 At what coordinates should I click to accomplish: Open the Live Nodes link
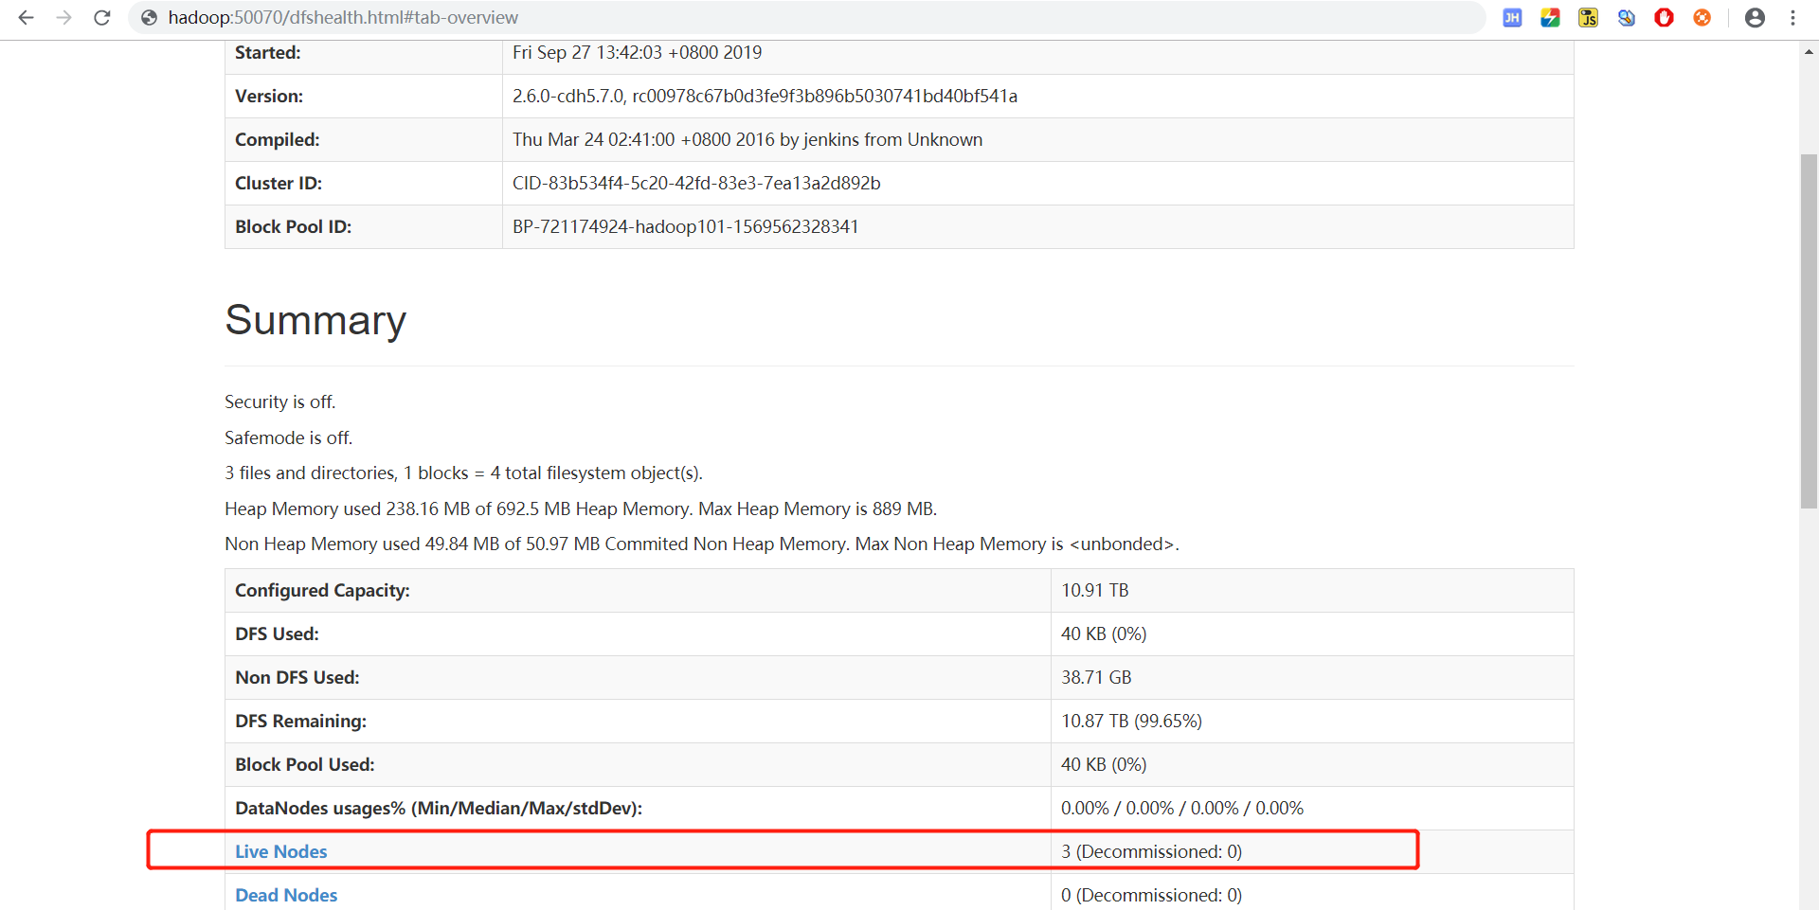pos(280,851)
